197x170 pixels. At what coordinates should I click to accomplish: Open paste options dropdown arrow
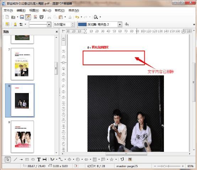point(65,17)
